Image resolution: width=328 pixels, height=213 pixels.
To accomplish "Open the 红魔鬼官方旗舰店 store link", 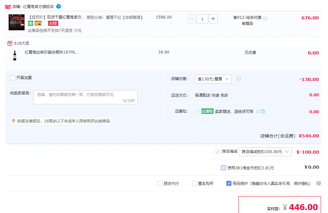I will tap(38, 7).
